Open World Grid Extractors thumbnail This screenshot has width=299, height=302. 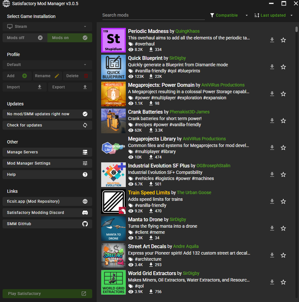coord(113,282)
